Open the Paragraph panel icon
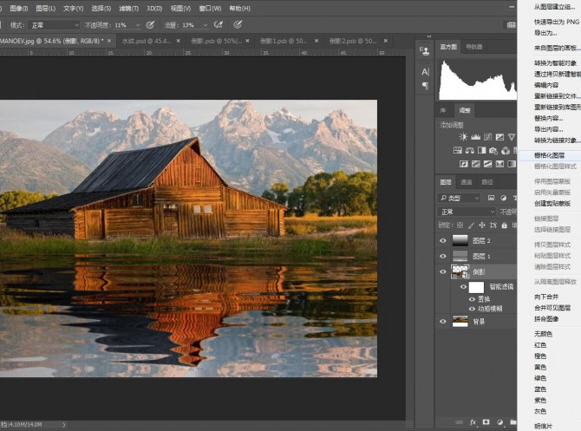The image size is (581, 431). [x=425, y=85]
